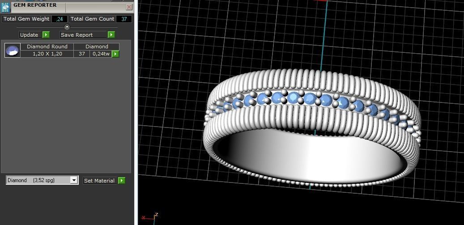This screenshot has height=225, width=464.
Task: Click the Gem Reporter panel icon
Action: (6, 7)
